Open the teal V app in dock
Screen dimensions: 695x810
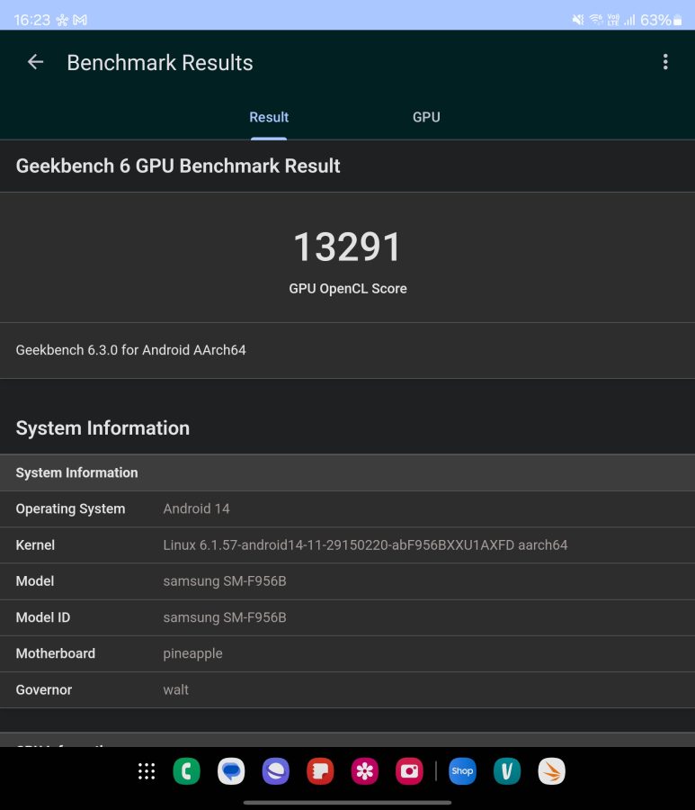coord(507,771)
